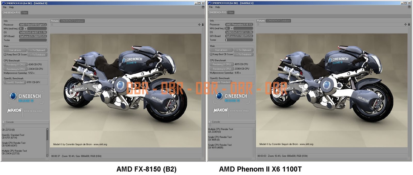Select Pictures tab in Untitled 9 window
The width and height of the screenshot is (413, 175).
tap(55, 21)
